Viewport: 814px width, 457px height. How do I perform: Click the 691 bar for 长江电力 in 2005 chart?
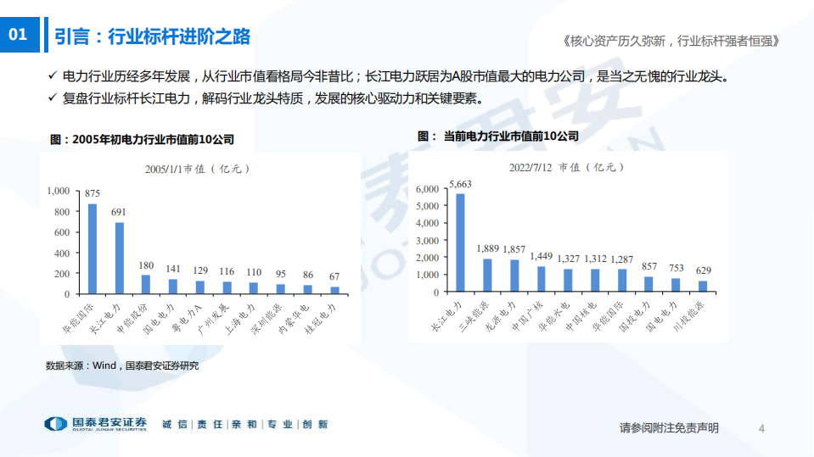[120, 259]
